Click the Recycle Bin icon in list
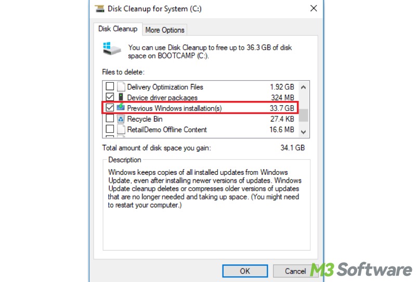416x282 pixels. pos(121,119)
